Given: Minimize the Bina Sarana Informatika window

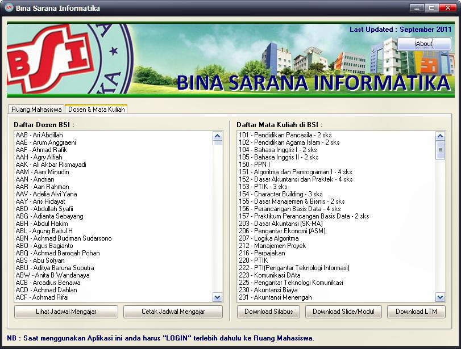Looking at the screenshot, I should [x=417, y=8].
